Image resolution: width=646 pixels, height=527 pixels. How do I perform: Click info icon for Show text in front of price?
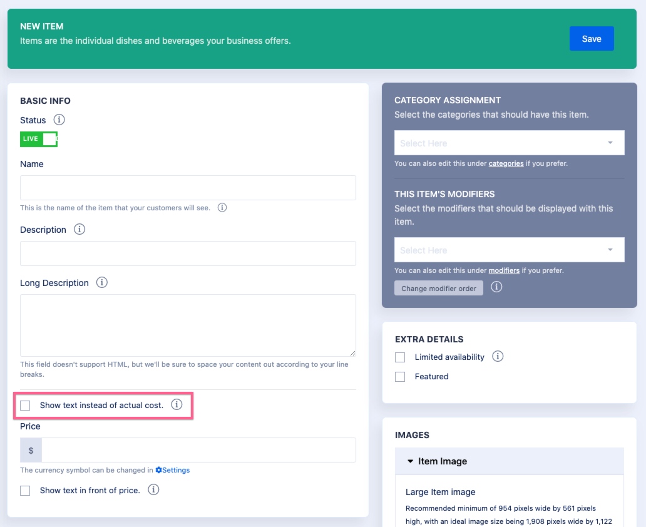tap(153, 489)
